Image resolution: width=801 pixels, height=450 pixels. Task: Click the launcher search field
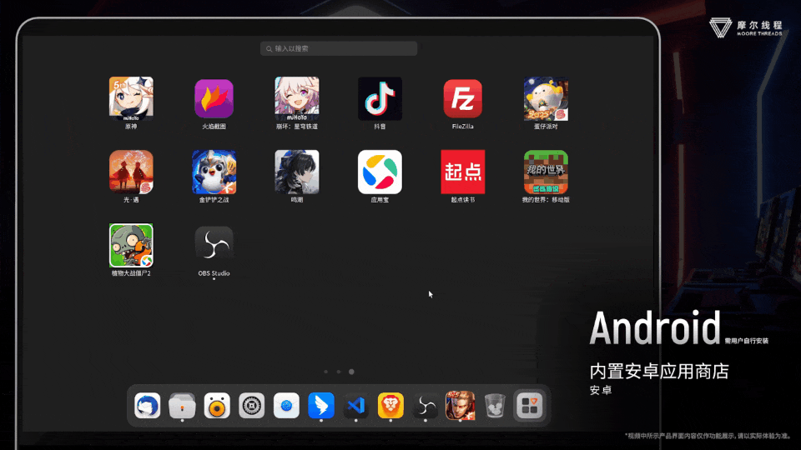pos(339,48)
